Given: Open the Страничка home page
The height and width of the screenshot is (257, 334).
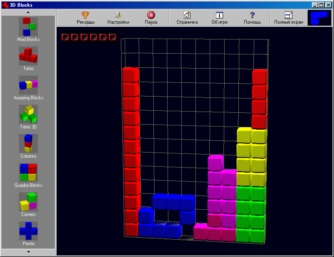Looking at the screenshot, I should [187, 18].
